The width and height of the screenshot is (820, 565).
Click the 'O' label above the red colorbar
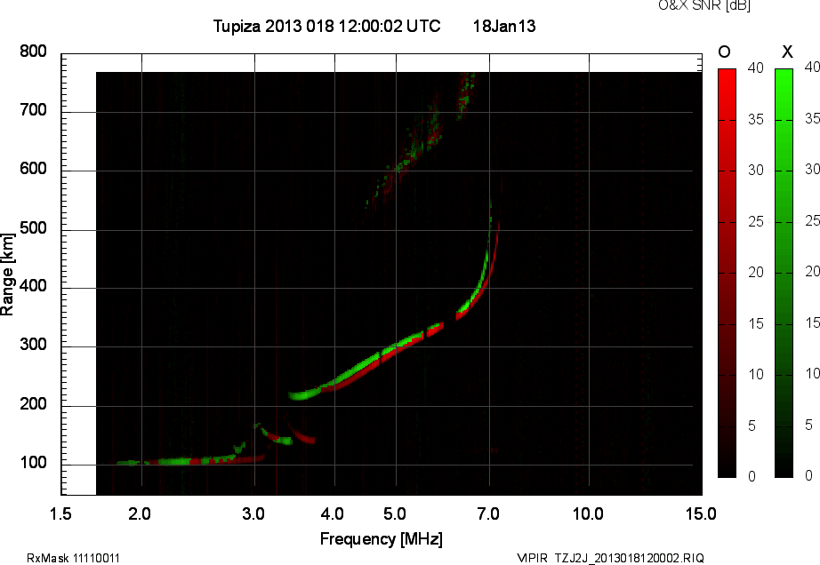724,52
